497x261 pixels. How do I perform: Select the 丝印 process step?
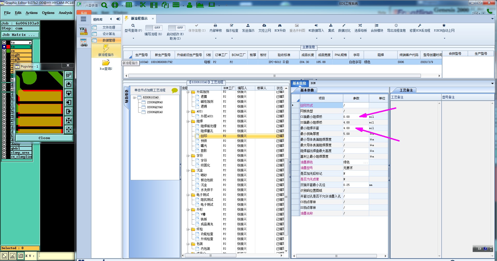204,136
